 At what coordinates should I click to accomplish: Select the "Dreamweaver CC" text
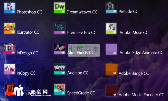tap(82, 12)
